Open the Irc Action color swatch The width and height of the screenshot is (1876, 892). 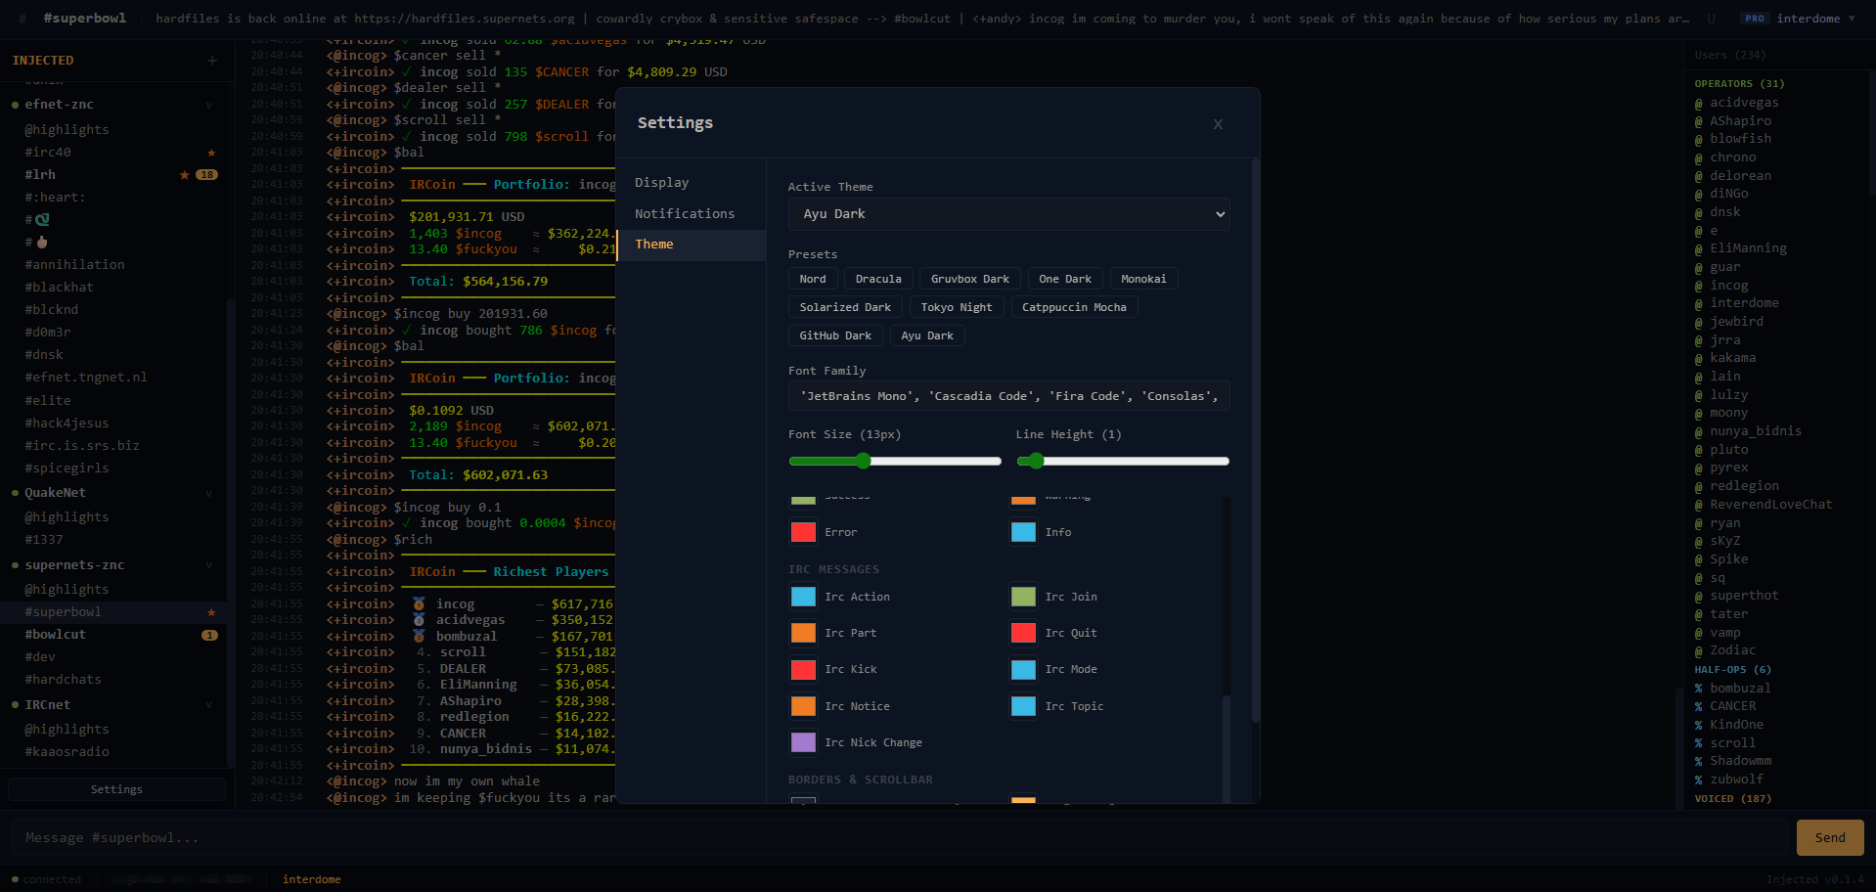pos(803,597)
